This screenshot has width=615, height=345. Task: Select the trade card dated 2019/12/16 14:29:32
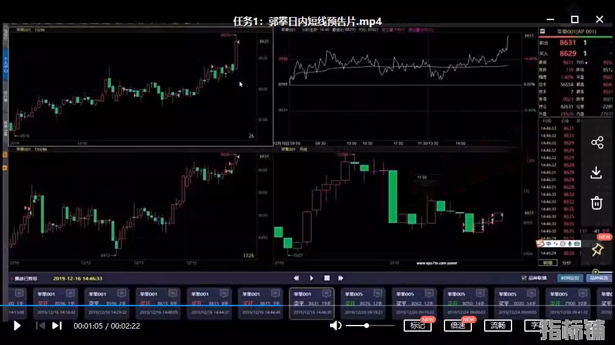(x=107, y=303)
